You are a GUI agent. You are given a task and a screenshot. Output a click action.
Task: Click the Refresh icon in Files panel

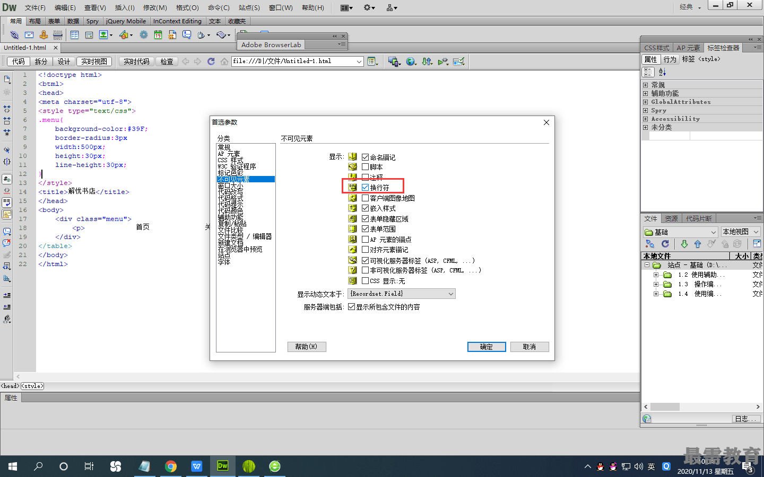click(665, 244)
